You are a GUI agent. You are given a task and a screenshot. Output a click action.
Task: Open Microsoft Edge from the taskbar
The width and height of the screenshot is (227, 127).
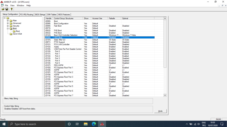click(94, 124)
